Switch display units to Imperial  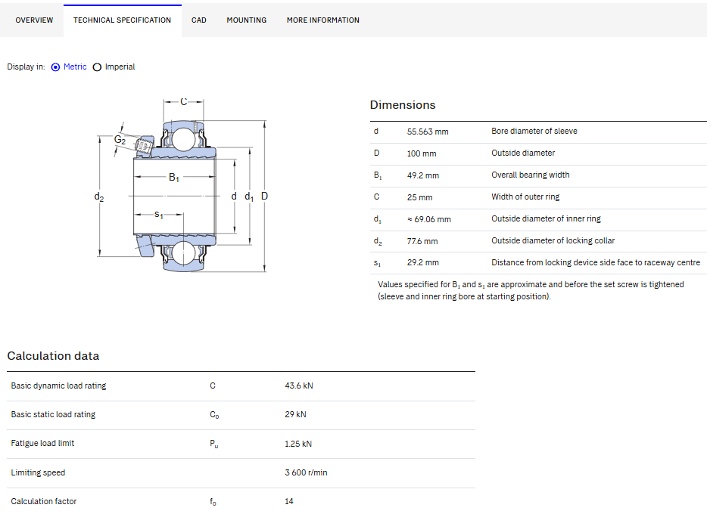point(97,67)
